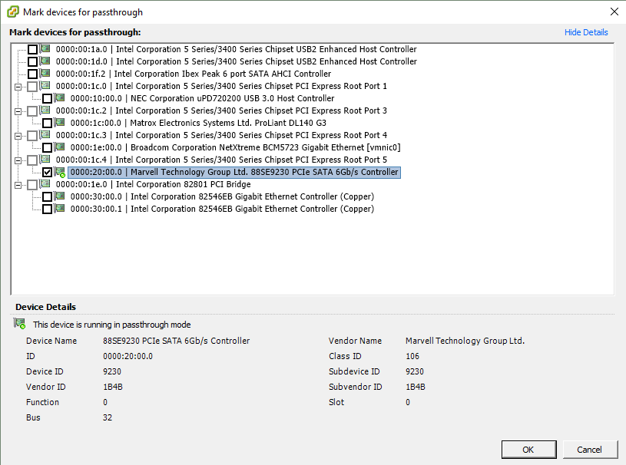The width and height of the screenshot is (626, 465).
Task: Click the OK button
Action: pyautogui.click(x=528, y=450)
